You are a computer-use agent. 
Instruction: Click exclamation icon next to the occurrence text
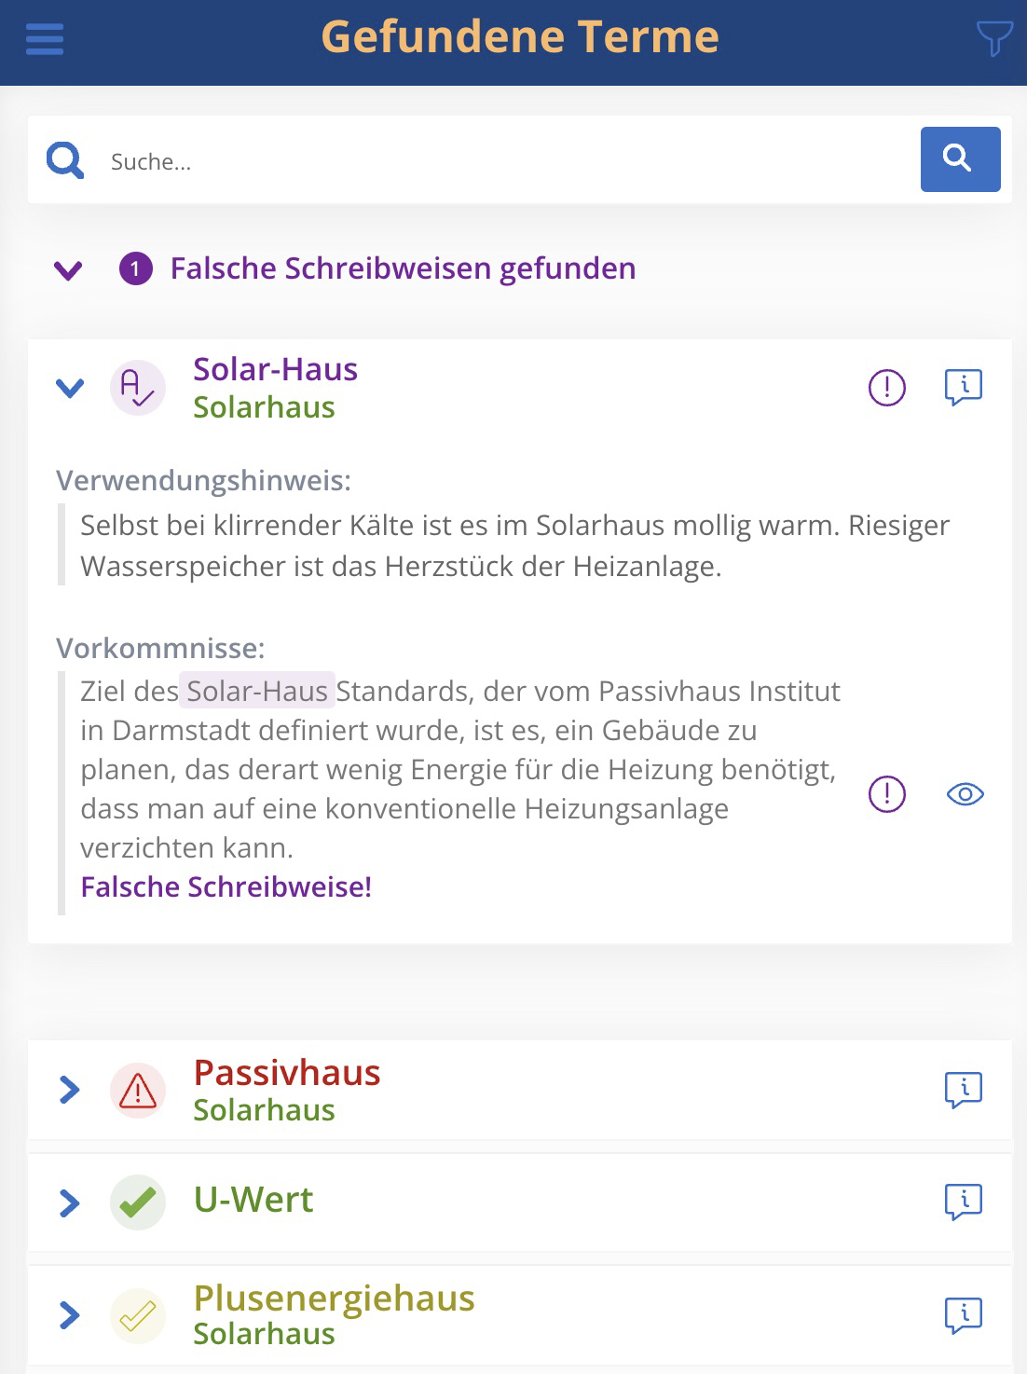(x=886, y=794)
